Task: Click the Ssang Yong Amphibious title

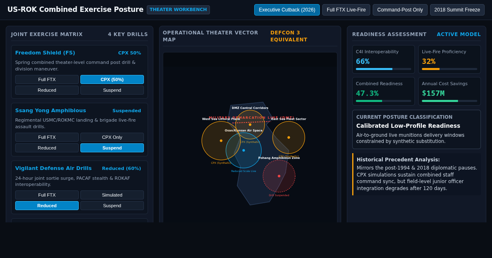Action: pos(50,111)
